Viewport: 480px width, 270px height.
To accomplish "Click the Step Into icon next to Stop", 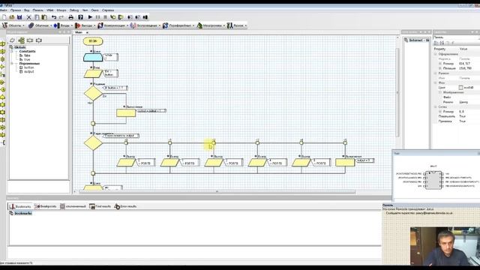I will [113, 17].
